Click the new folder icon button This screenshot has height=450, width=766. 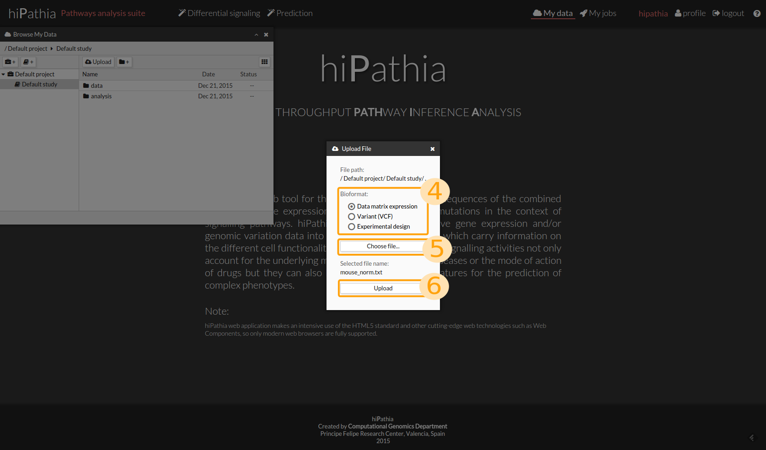click(124, 62)
